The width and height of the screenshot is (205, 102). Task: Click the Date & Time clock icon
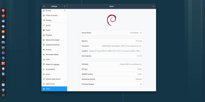click(x=44, y=84)
